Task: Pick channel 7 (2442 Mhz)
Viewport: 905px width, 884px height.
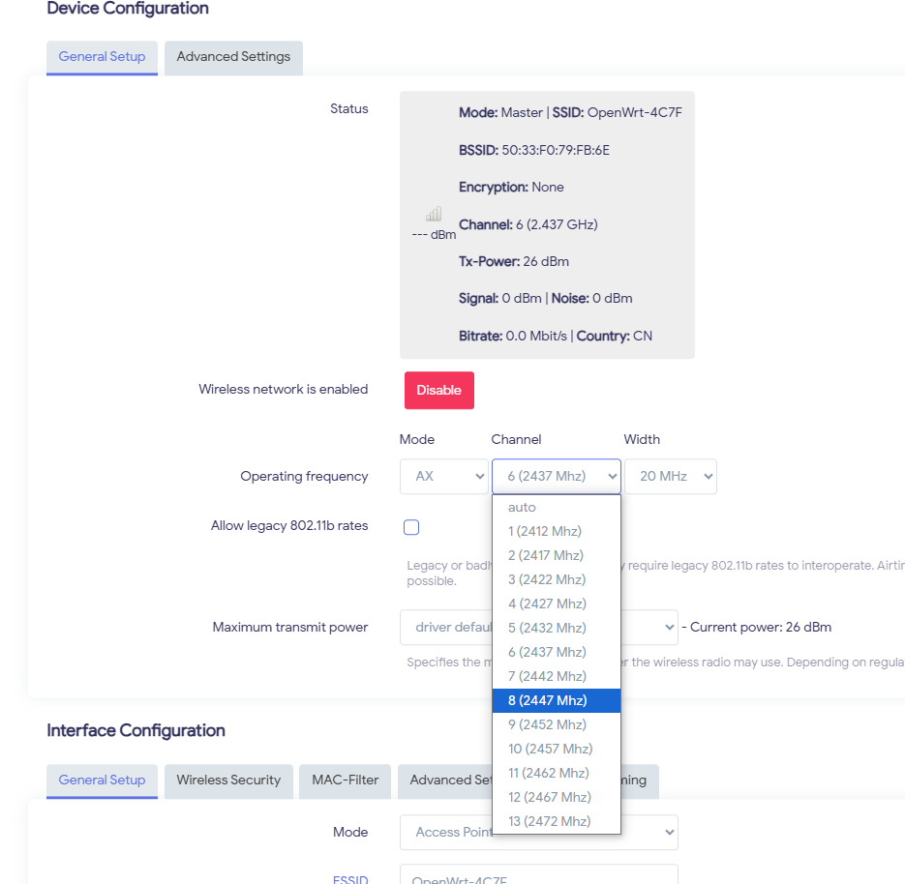Action: click(557, 676)
